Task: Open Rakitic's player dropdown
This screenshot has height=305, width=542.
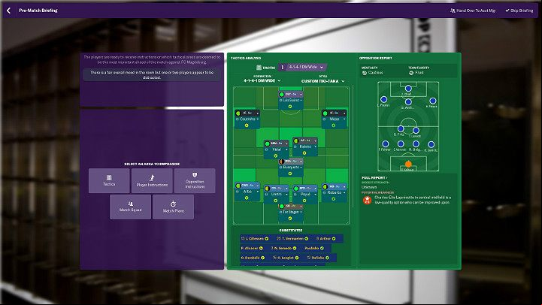Action: (x=315, y=146)
